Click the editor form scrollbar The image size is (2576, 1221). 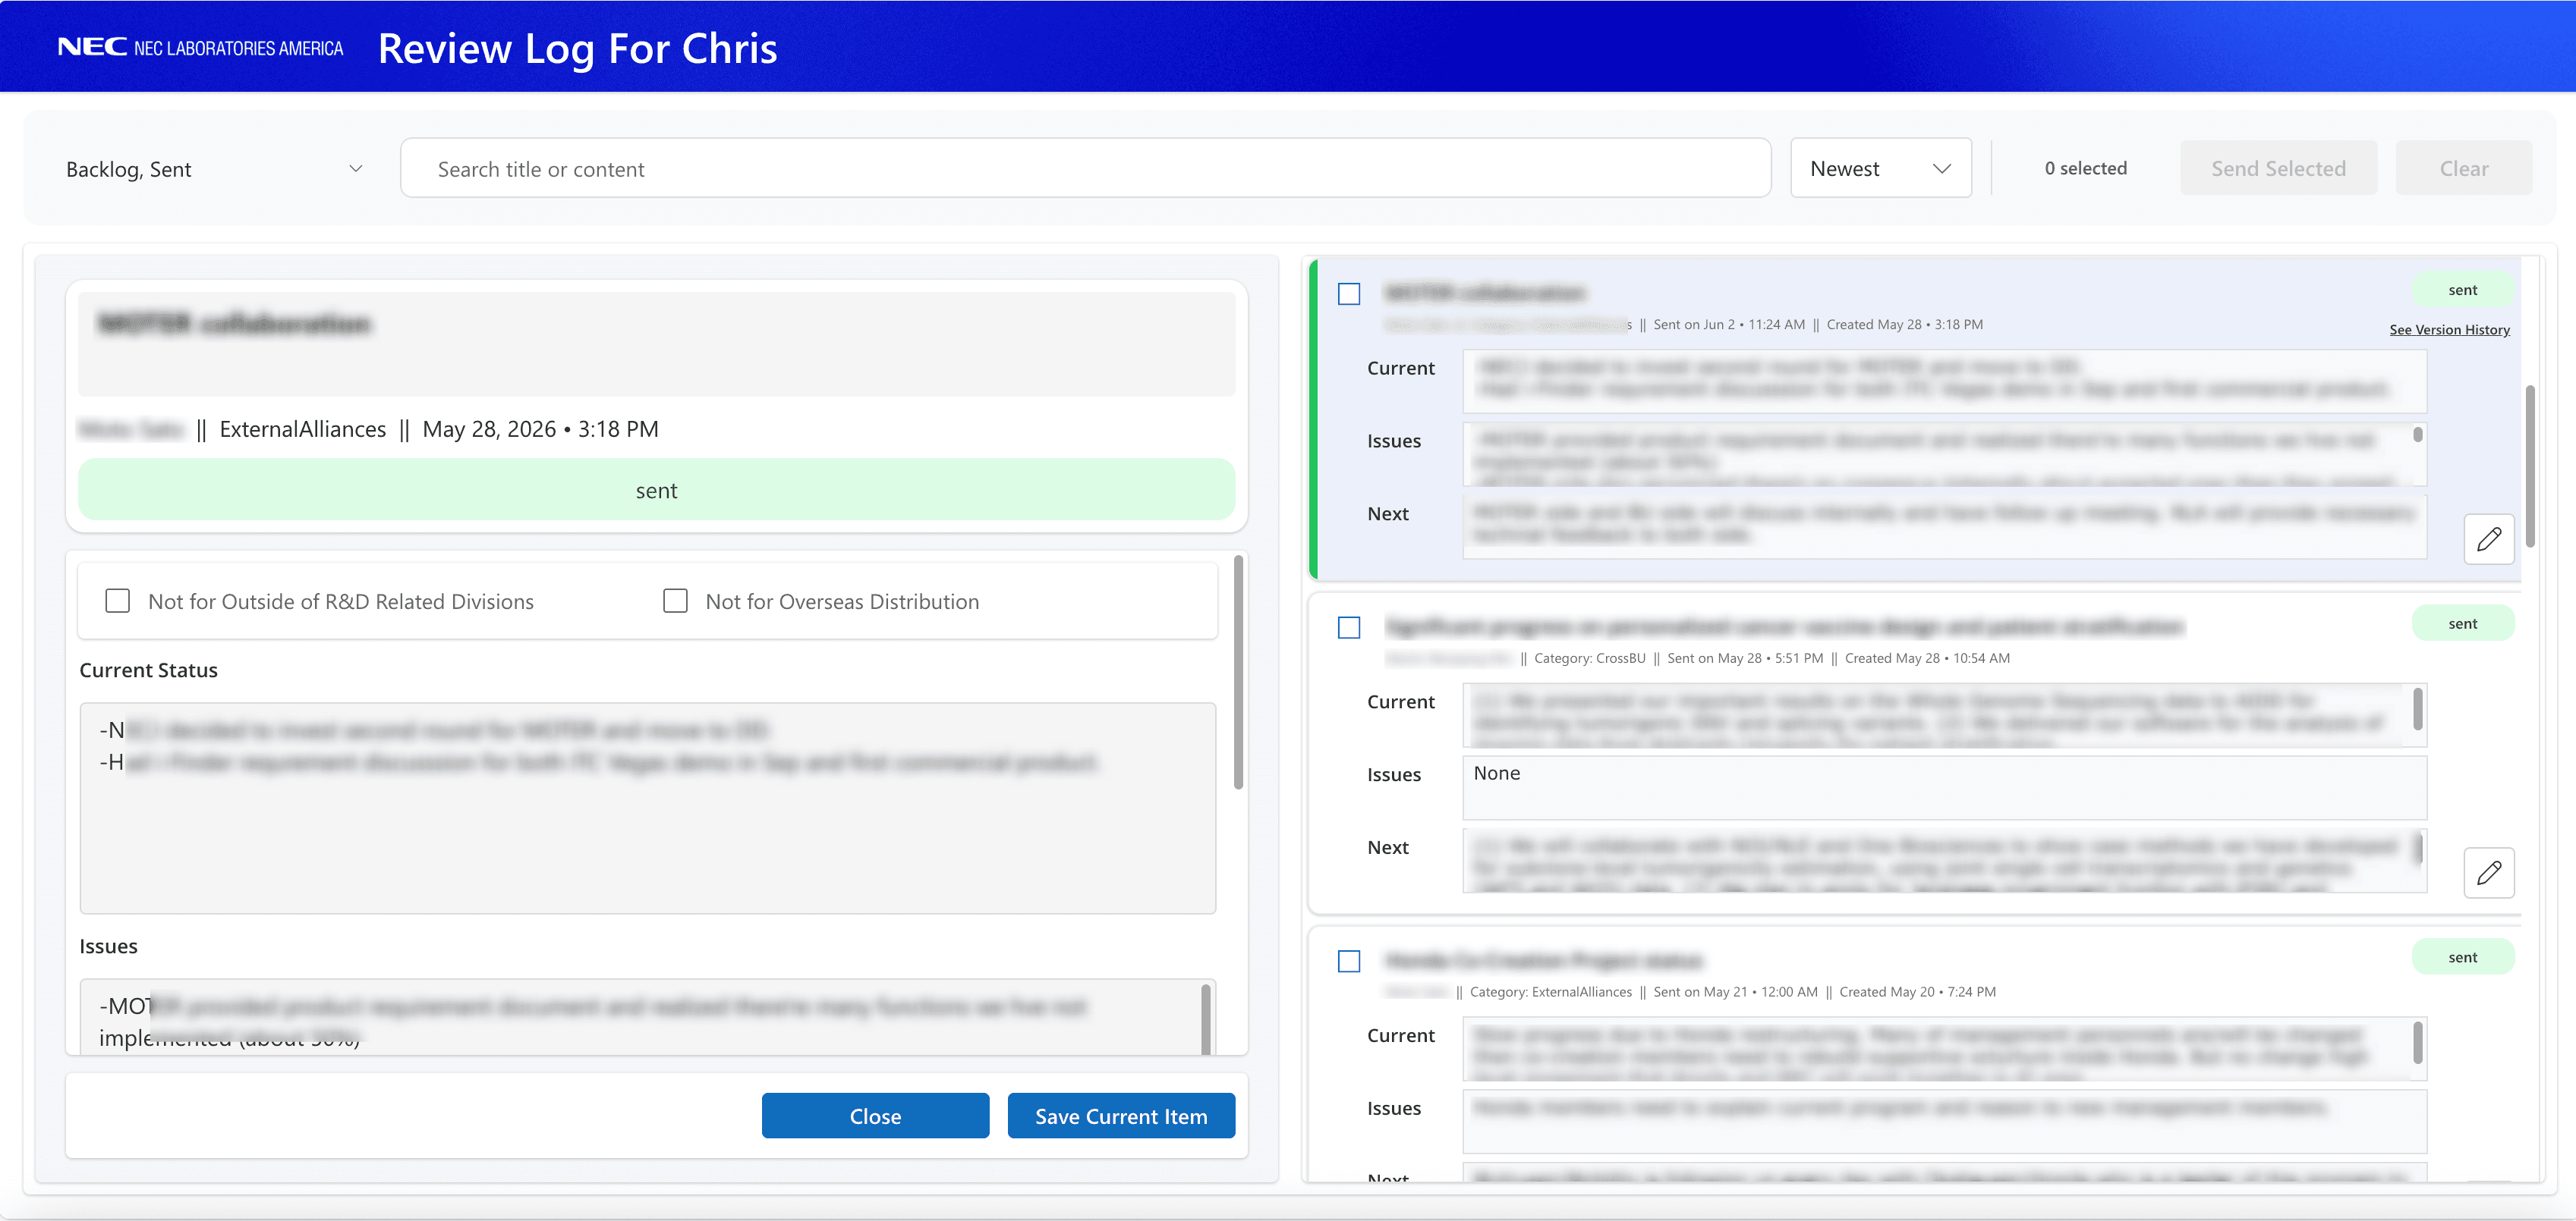[1238, 671]
